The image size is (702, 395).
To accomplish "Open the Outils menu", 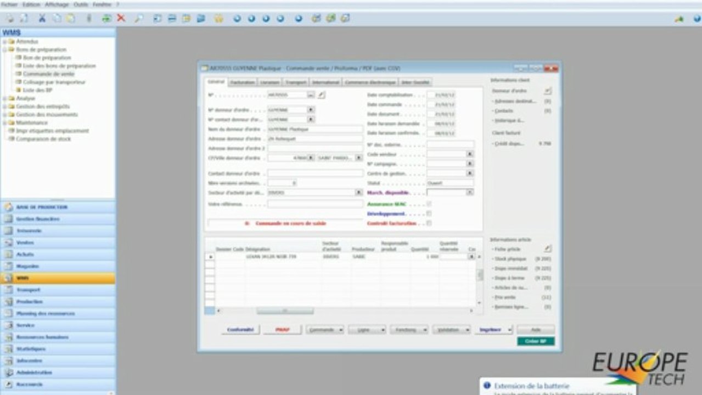I will [x=81, y=4].
